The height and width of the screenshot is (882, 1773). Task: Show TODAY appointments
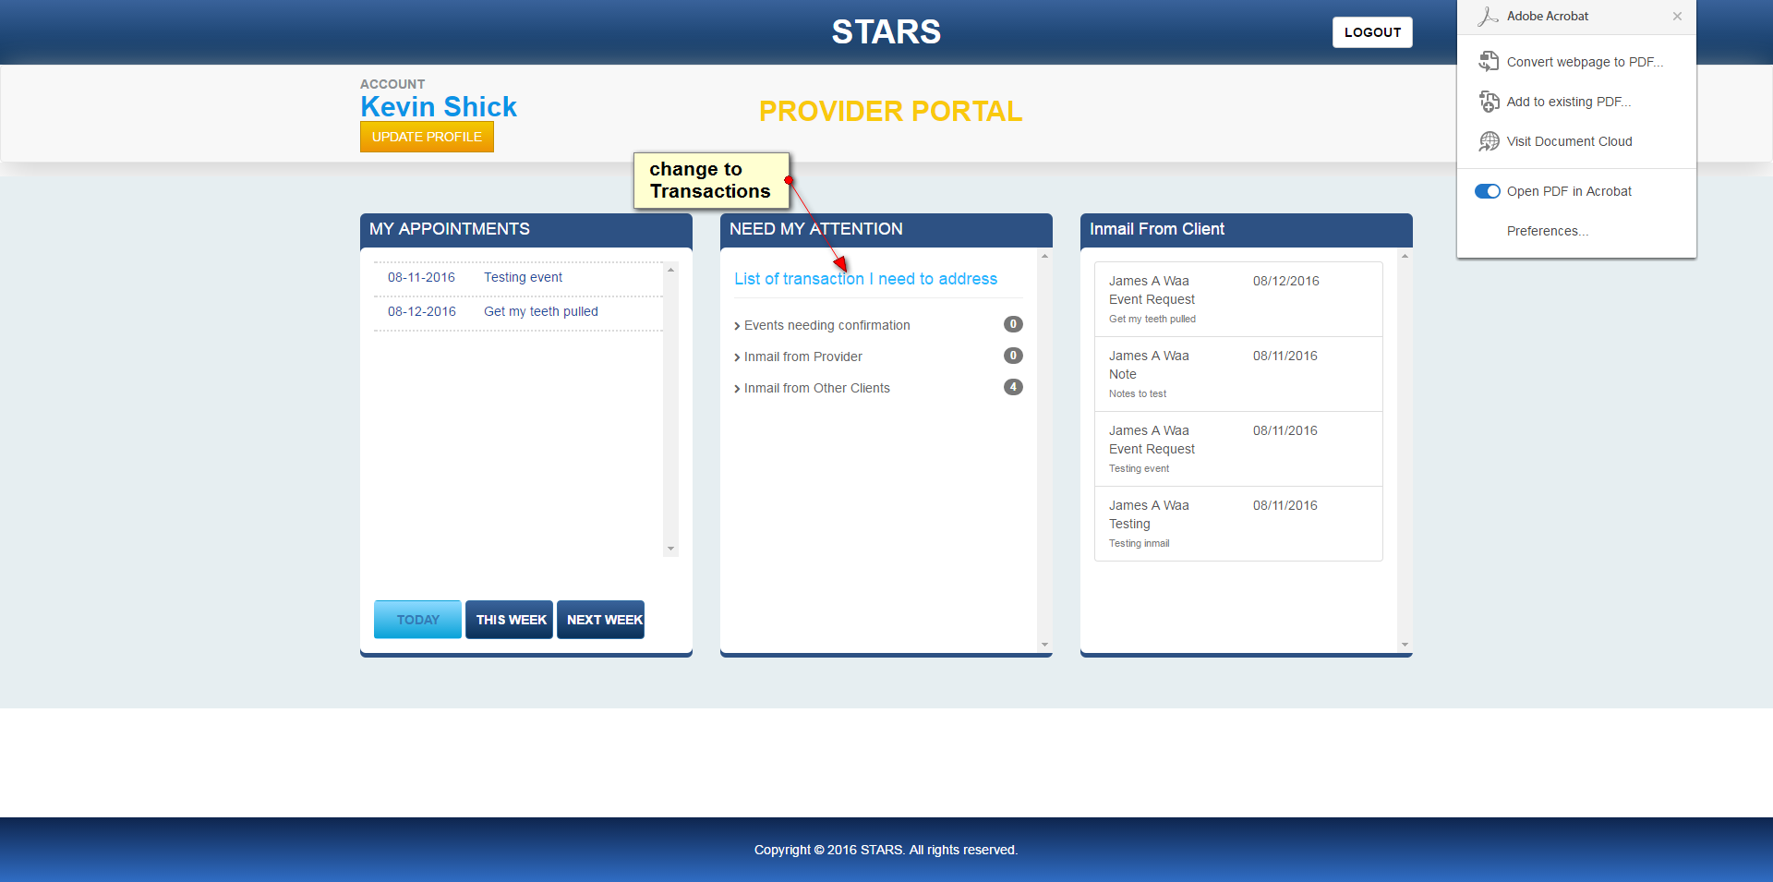click(x=417, y=620)
